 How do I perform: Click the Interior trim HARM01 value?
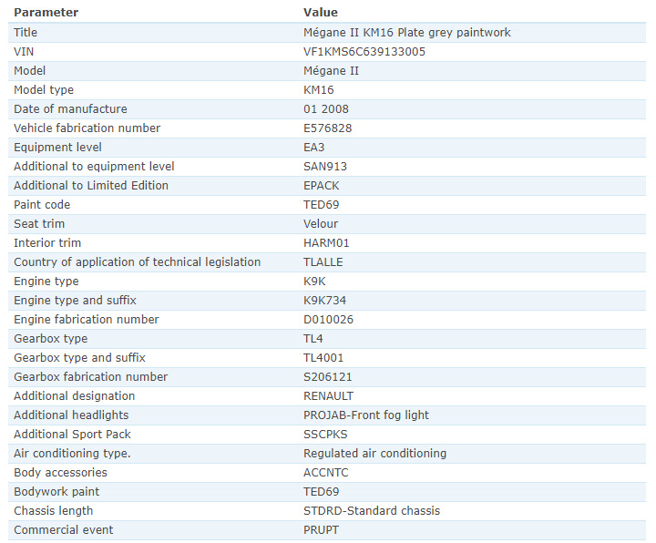(x=326, y=243)
